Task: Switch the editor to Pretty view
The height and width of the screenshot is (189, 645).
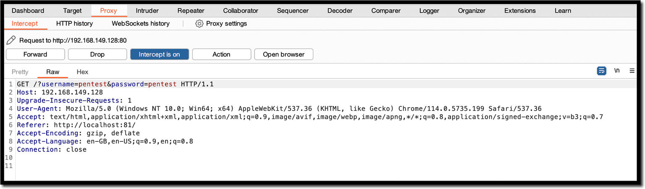Action: point(20,72)
